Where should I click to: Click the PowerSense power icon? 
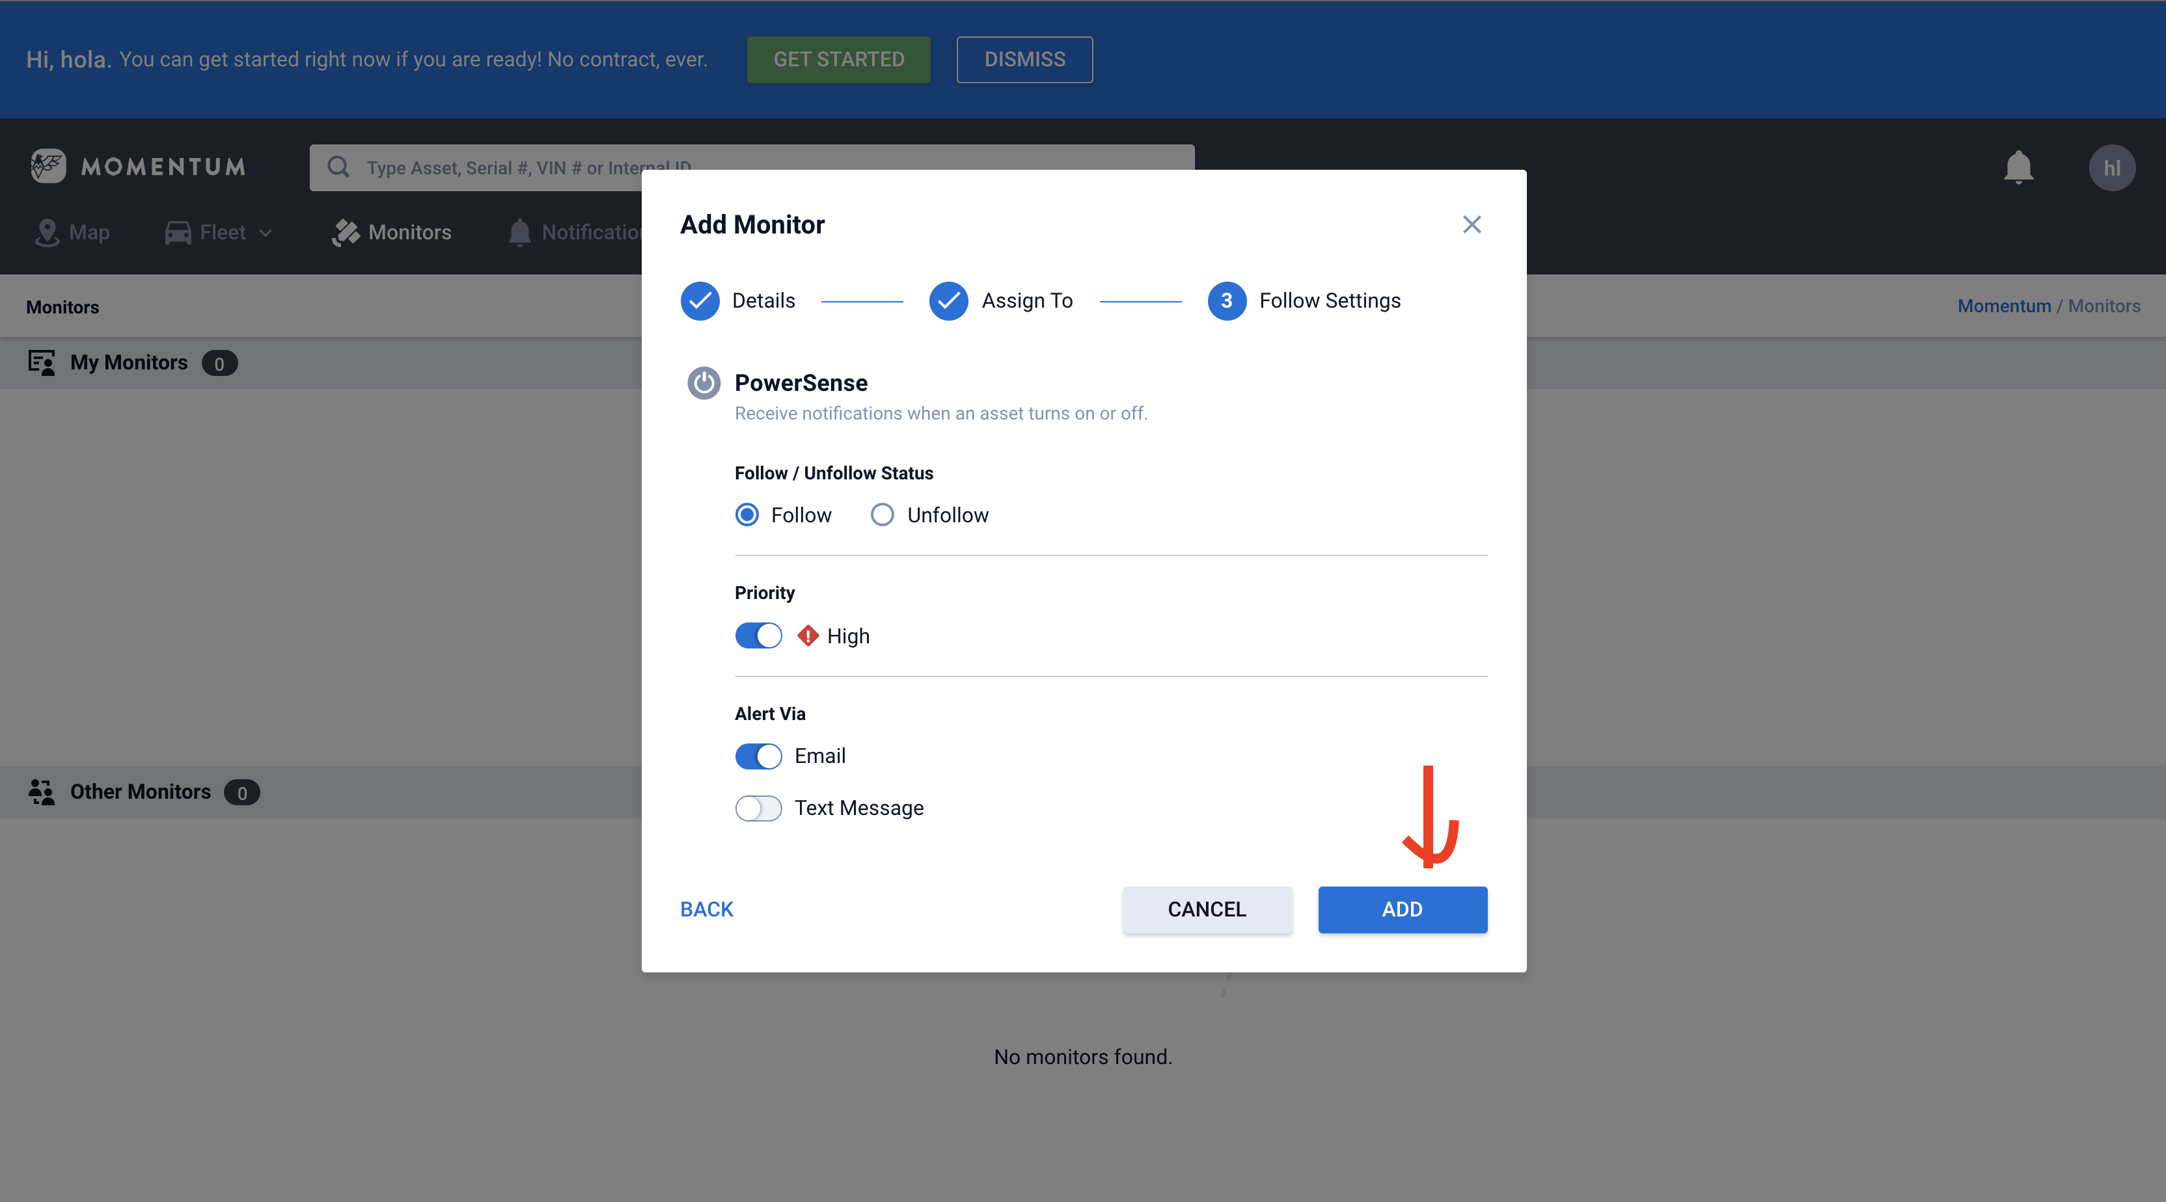click(704, 383)
